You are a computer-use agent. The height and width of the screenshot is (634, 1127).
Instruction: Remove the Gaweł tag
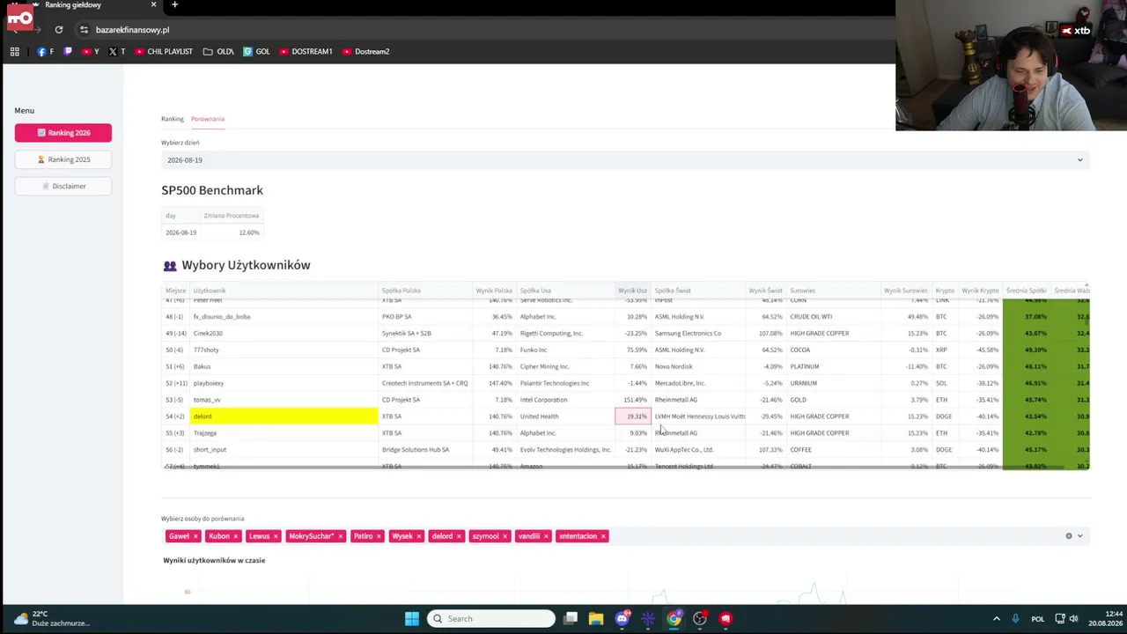click(x=195, y=536)
